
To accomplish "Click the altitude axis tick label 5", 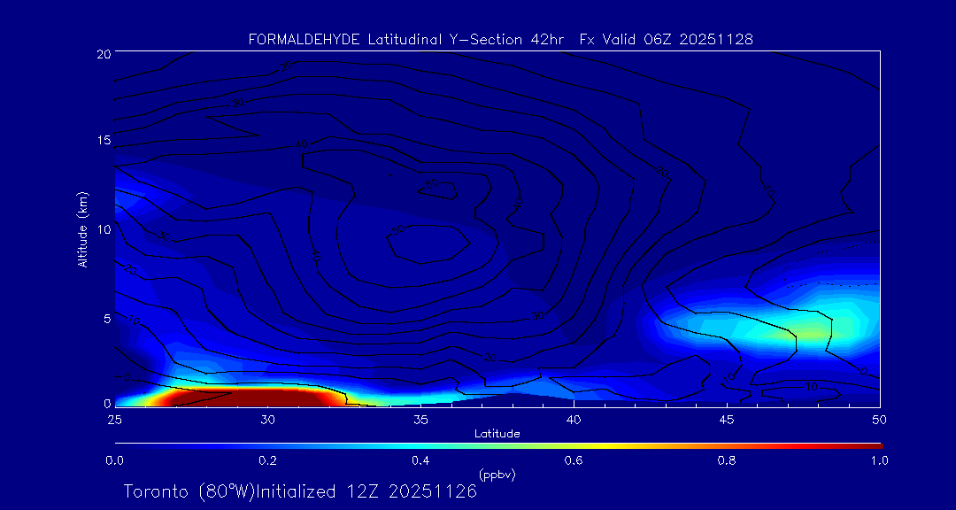I will 107,319.
